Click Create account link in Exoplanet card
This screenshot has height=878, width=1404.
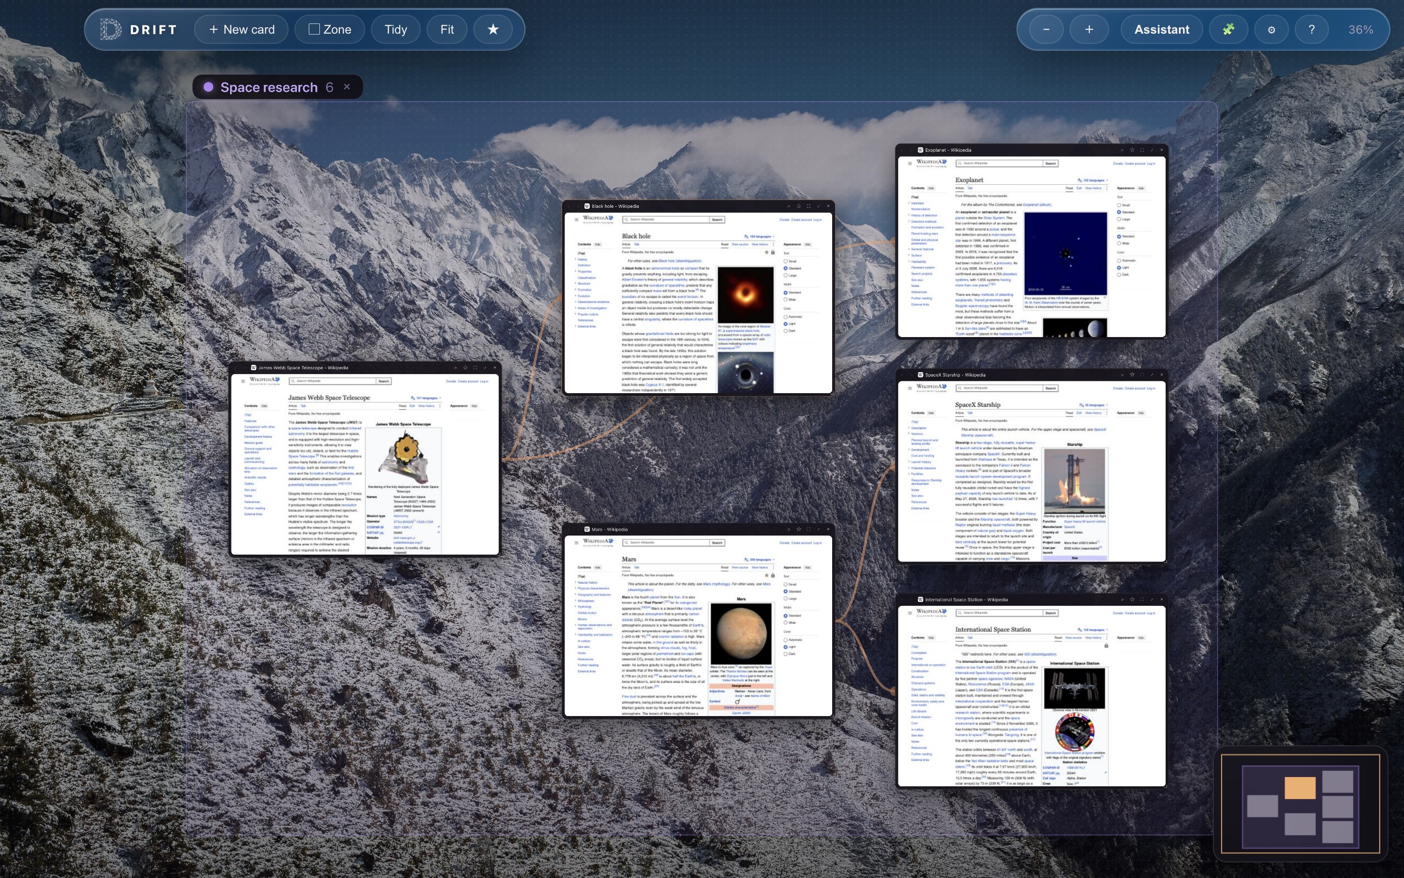coord(1135,164)
